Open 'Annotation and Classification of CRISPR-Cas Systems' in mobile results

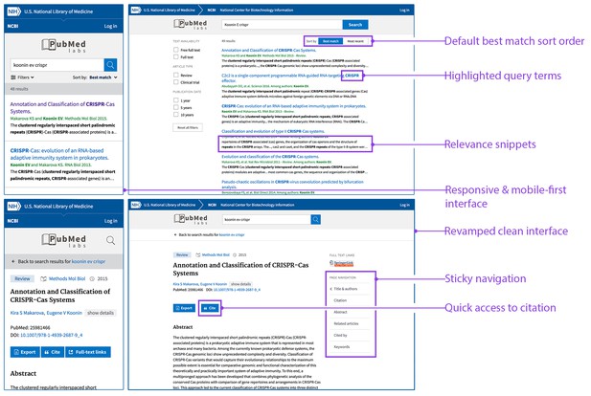(x=62, y=108)
